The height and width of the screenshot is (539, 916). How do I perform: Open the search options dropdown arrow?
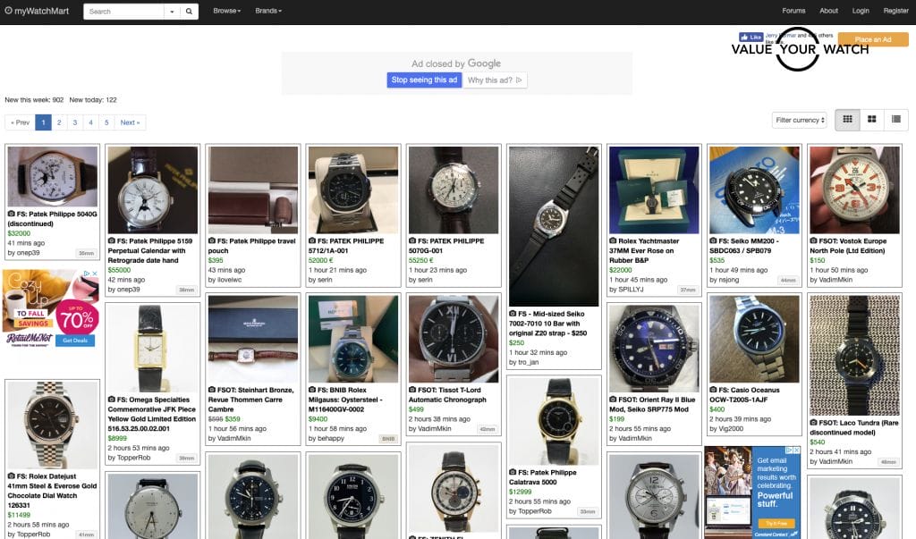(172, 12)
